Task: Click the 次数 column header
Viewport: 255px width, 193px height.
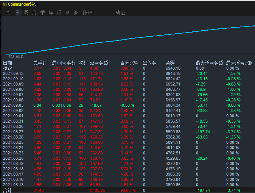Action: click(x=83, y=63)
